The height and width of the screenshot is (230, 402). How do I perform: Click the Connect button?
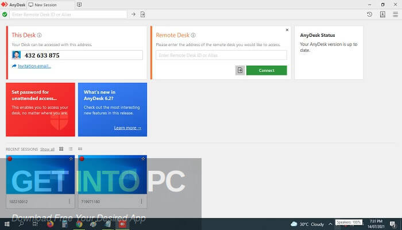tap(266, 70)
